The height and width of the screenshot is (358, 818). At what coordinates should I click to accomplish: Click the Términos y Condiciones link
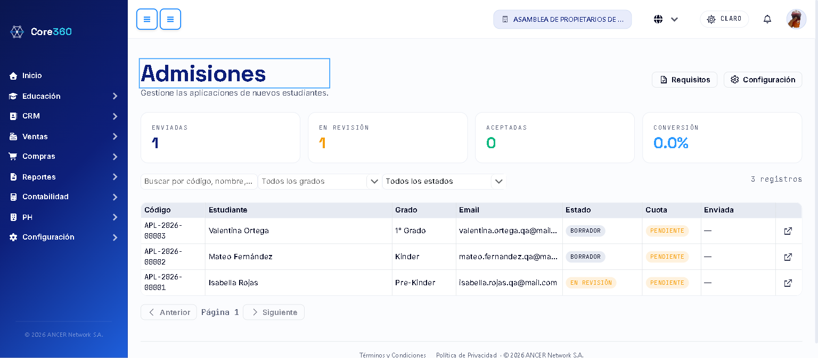coord(392,355)
